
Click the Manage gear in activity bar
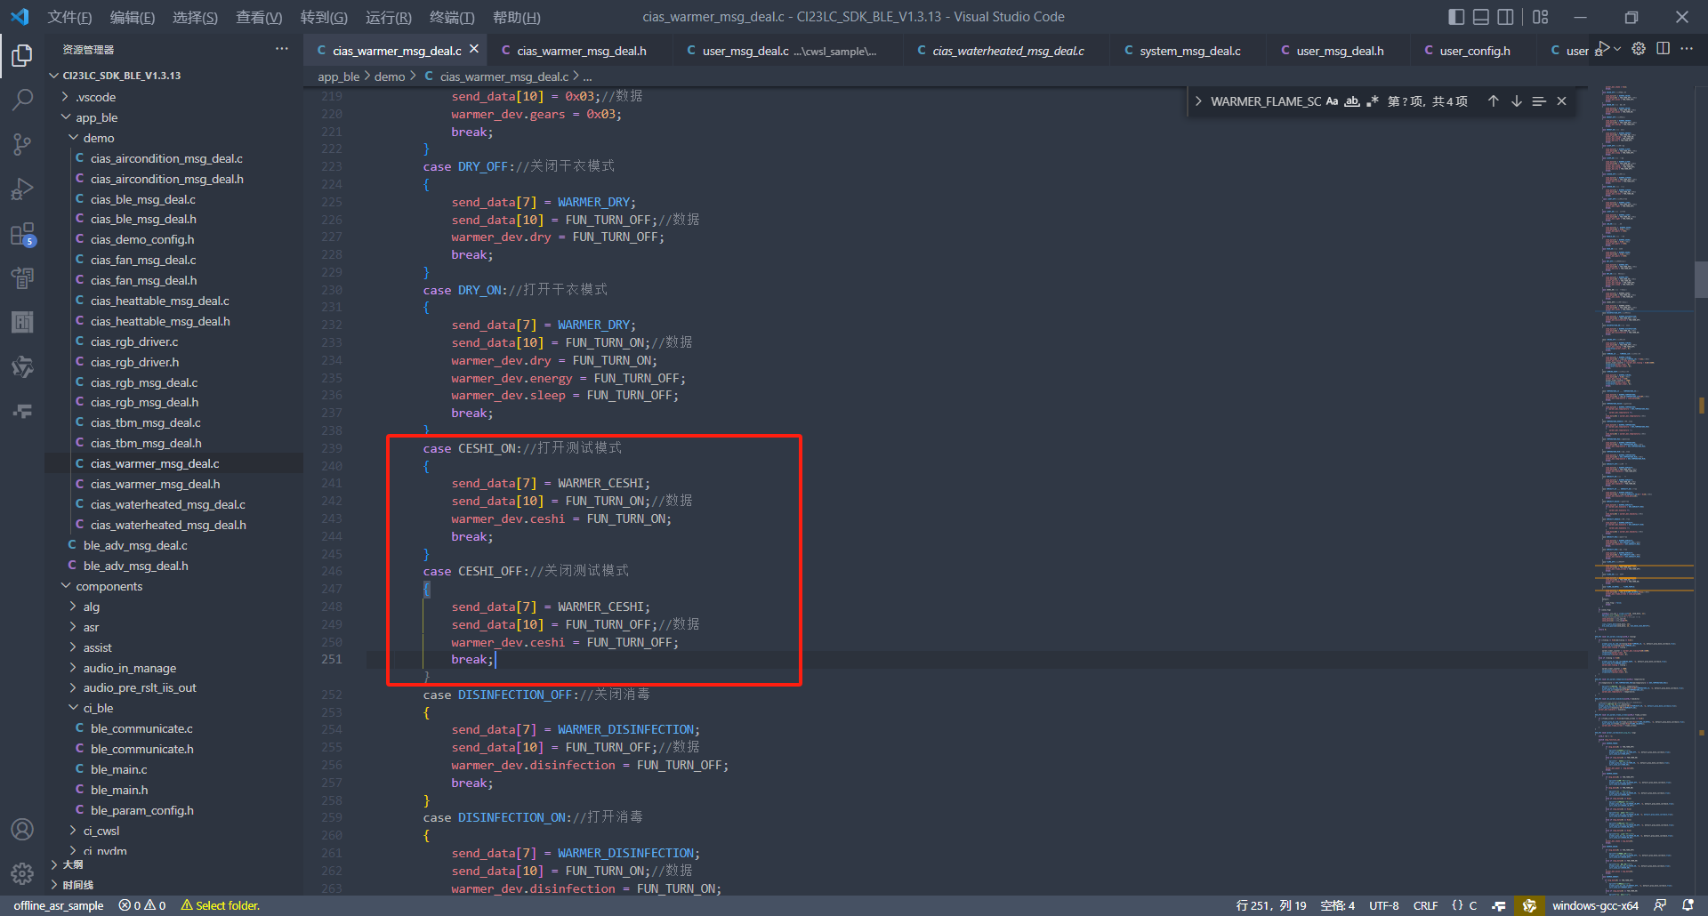(x=22, y=874)
